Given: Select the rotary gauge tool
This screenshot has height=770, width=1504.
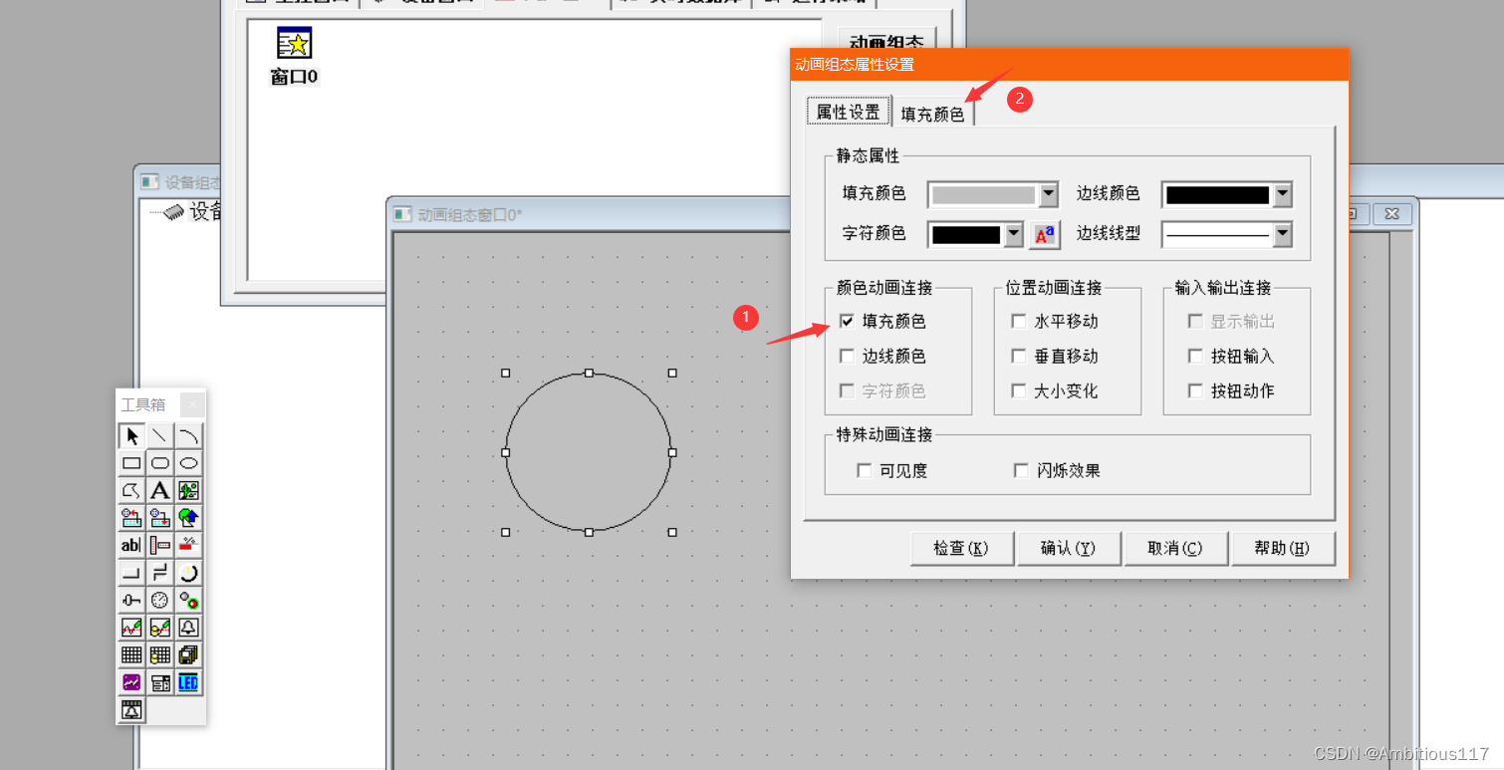Looking at the screenshot, I should pos(189,573).
